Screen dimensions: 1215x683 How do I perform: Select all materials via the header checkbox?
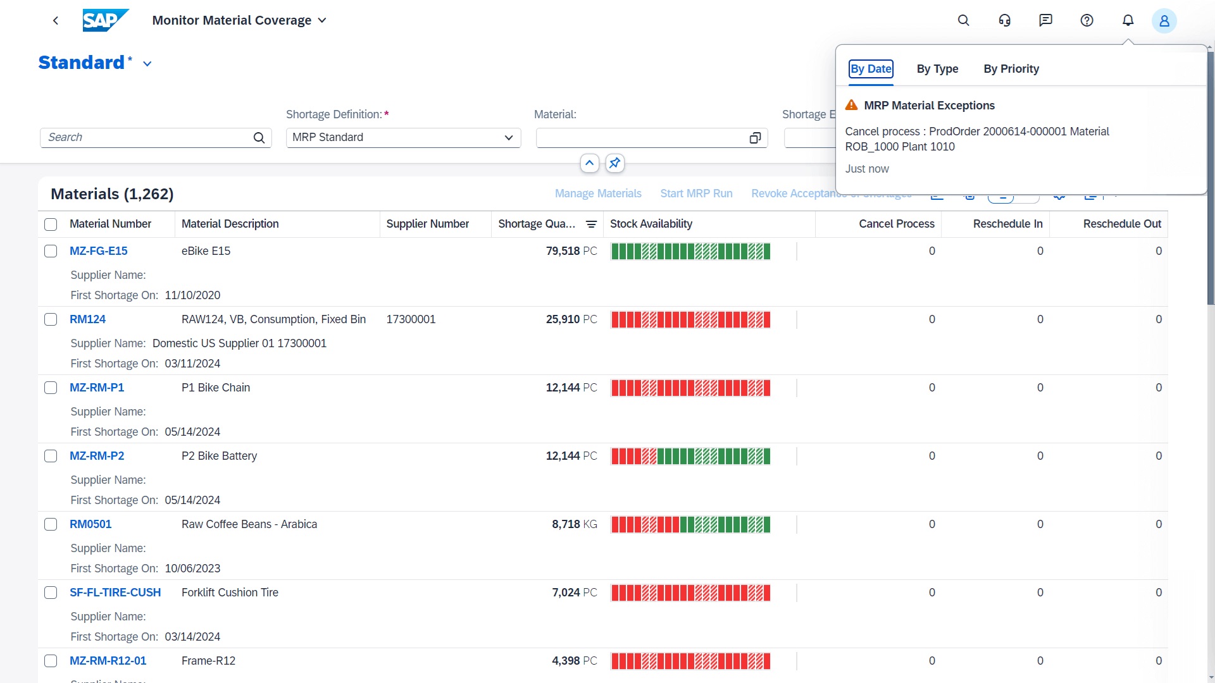click(51, 224)
